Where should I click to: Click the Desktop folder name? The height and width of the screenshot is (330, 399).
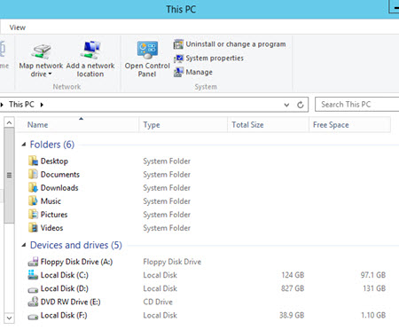54,161
